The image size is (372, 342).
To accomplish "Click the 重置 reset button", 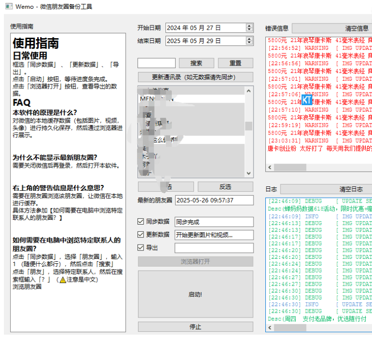I will [235, 63].
